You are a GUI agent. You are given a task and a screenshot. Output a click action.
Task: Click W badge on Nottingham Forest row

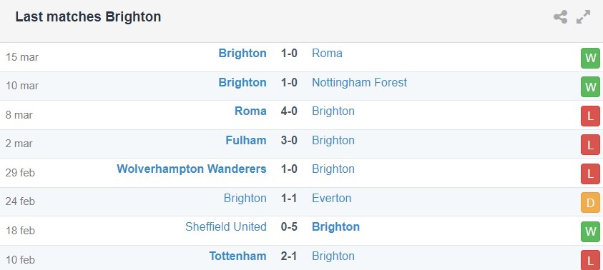point(590,87)
